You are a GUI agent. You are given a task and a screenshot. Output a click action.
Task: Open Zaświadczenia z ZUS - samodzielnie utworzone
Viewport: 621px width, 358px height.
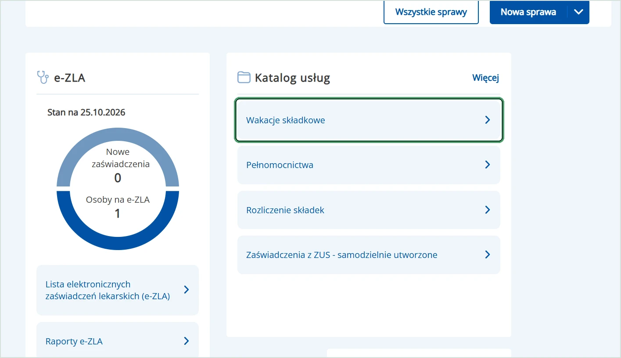click(369, 255)
